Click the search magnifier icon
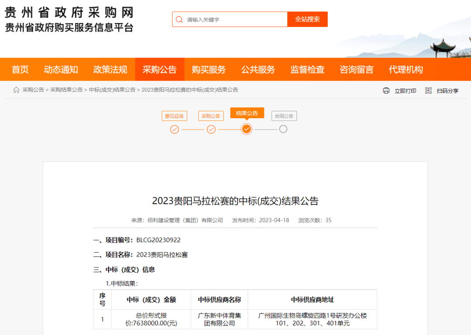Viewport: 471px width, 335px height. pos(179,20)
